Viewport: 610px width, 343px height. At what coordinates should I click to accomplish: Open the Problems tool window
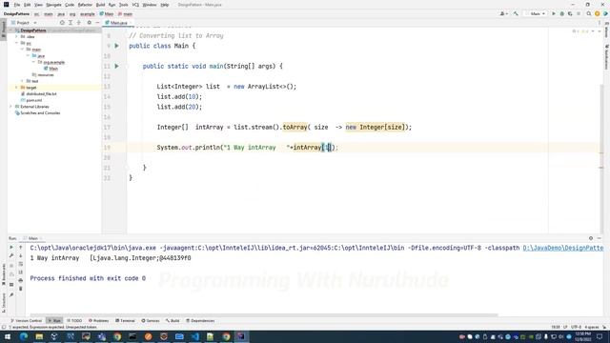(99, 321)
